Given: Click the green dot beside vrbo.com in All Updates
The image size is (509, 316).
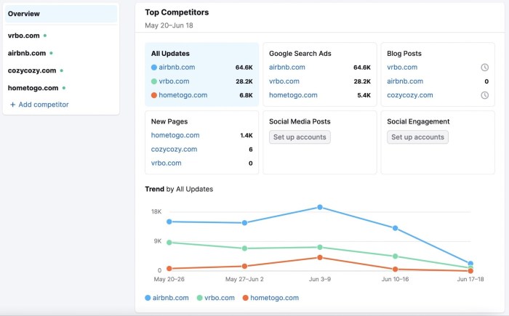Looking at the screenshot, I should (x=154, y=81).
